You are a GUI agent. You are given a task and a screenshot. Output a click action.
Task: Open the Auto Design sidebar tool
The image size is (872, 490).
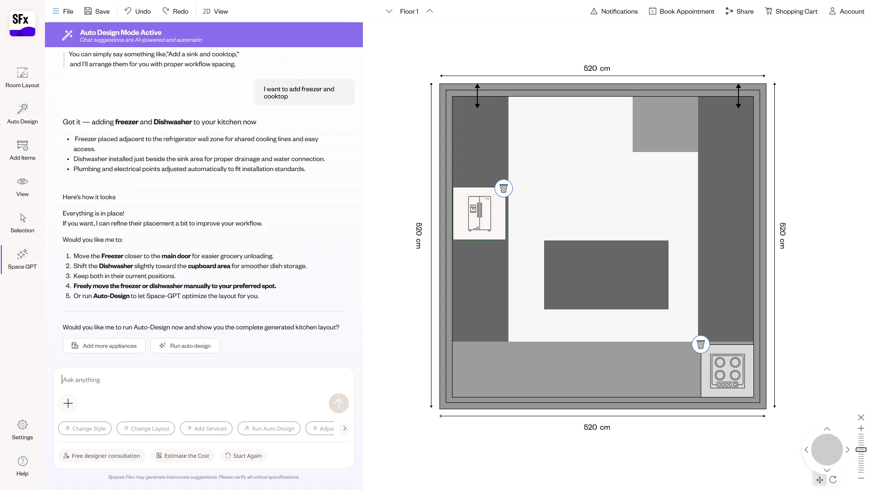(22, 114)
